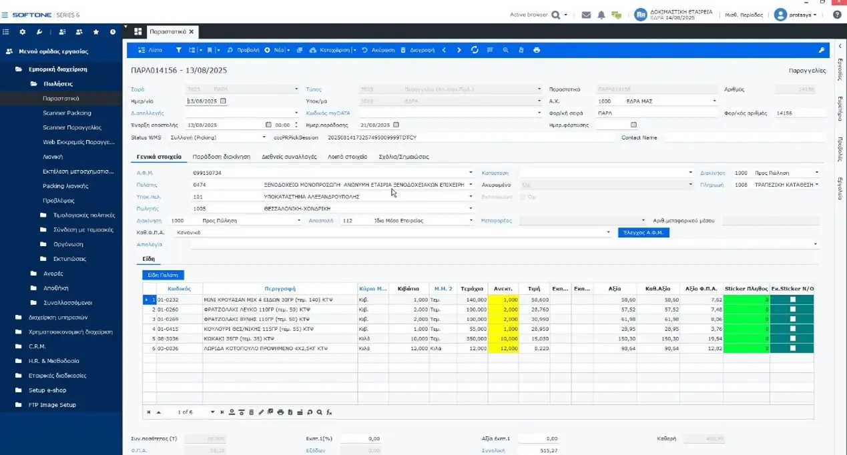Viewport: 847px width, 455px height.
Task: Click the Έλεγχος Α.Φ.Μ. button
Action: [643, 232]
